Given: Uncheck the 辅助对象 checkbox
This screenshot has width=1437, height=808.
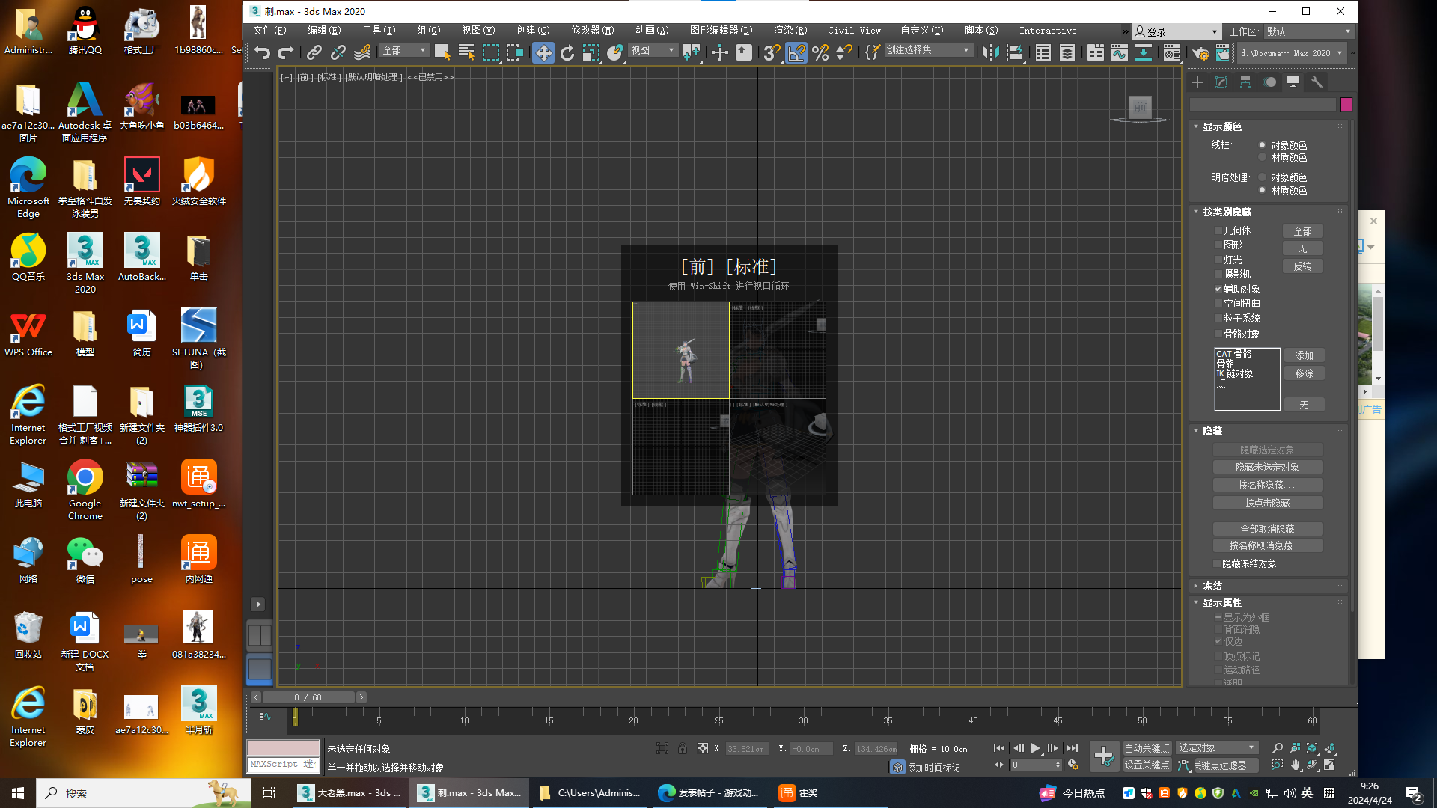Looking at the screenshot, I should click(1218, 289).
